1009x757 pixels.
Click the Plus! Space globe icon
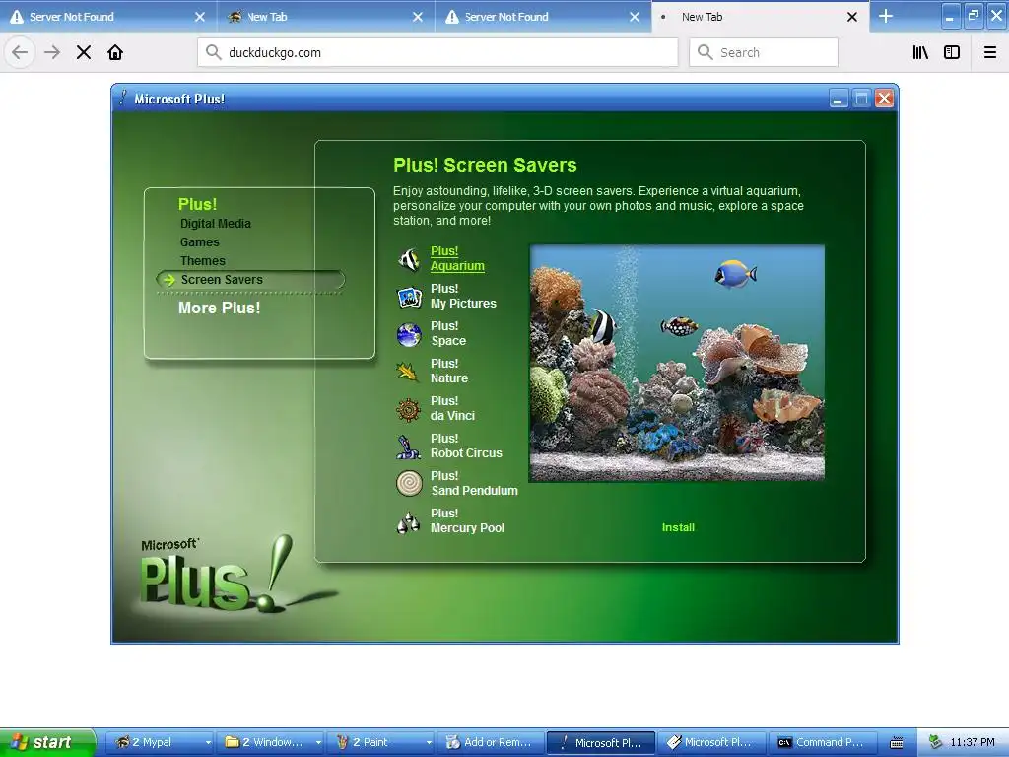(x=409, y=335)
